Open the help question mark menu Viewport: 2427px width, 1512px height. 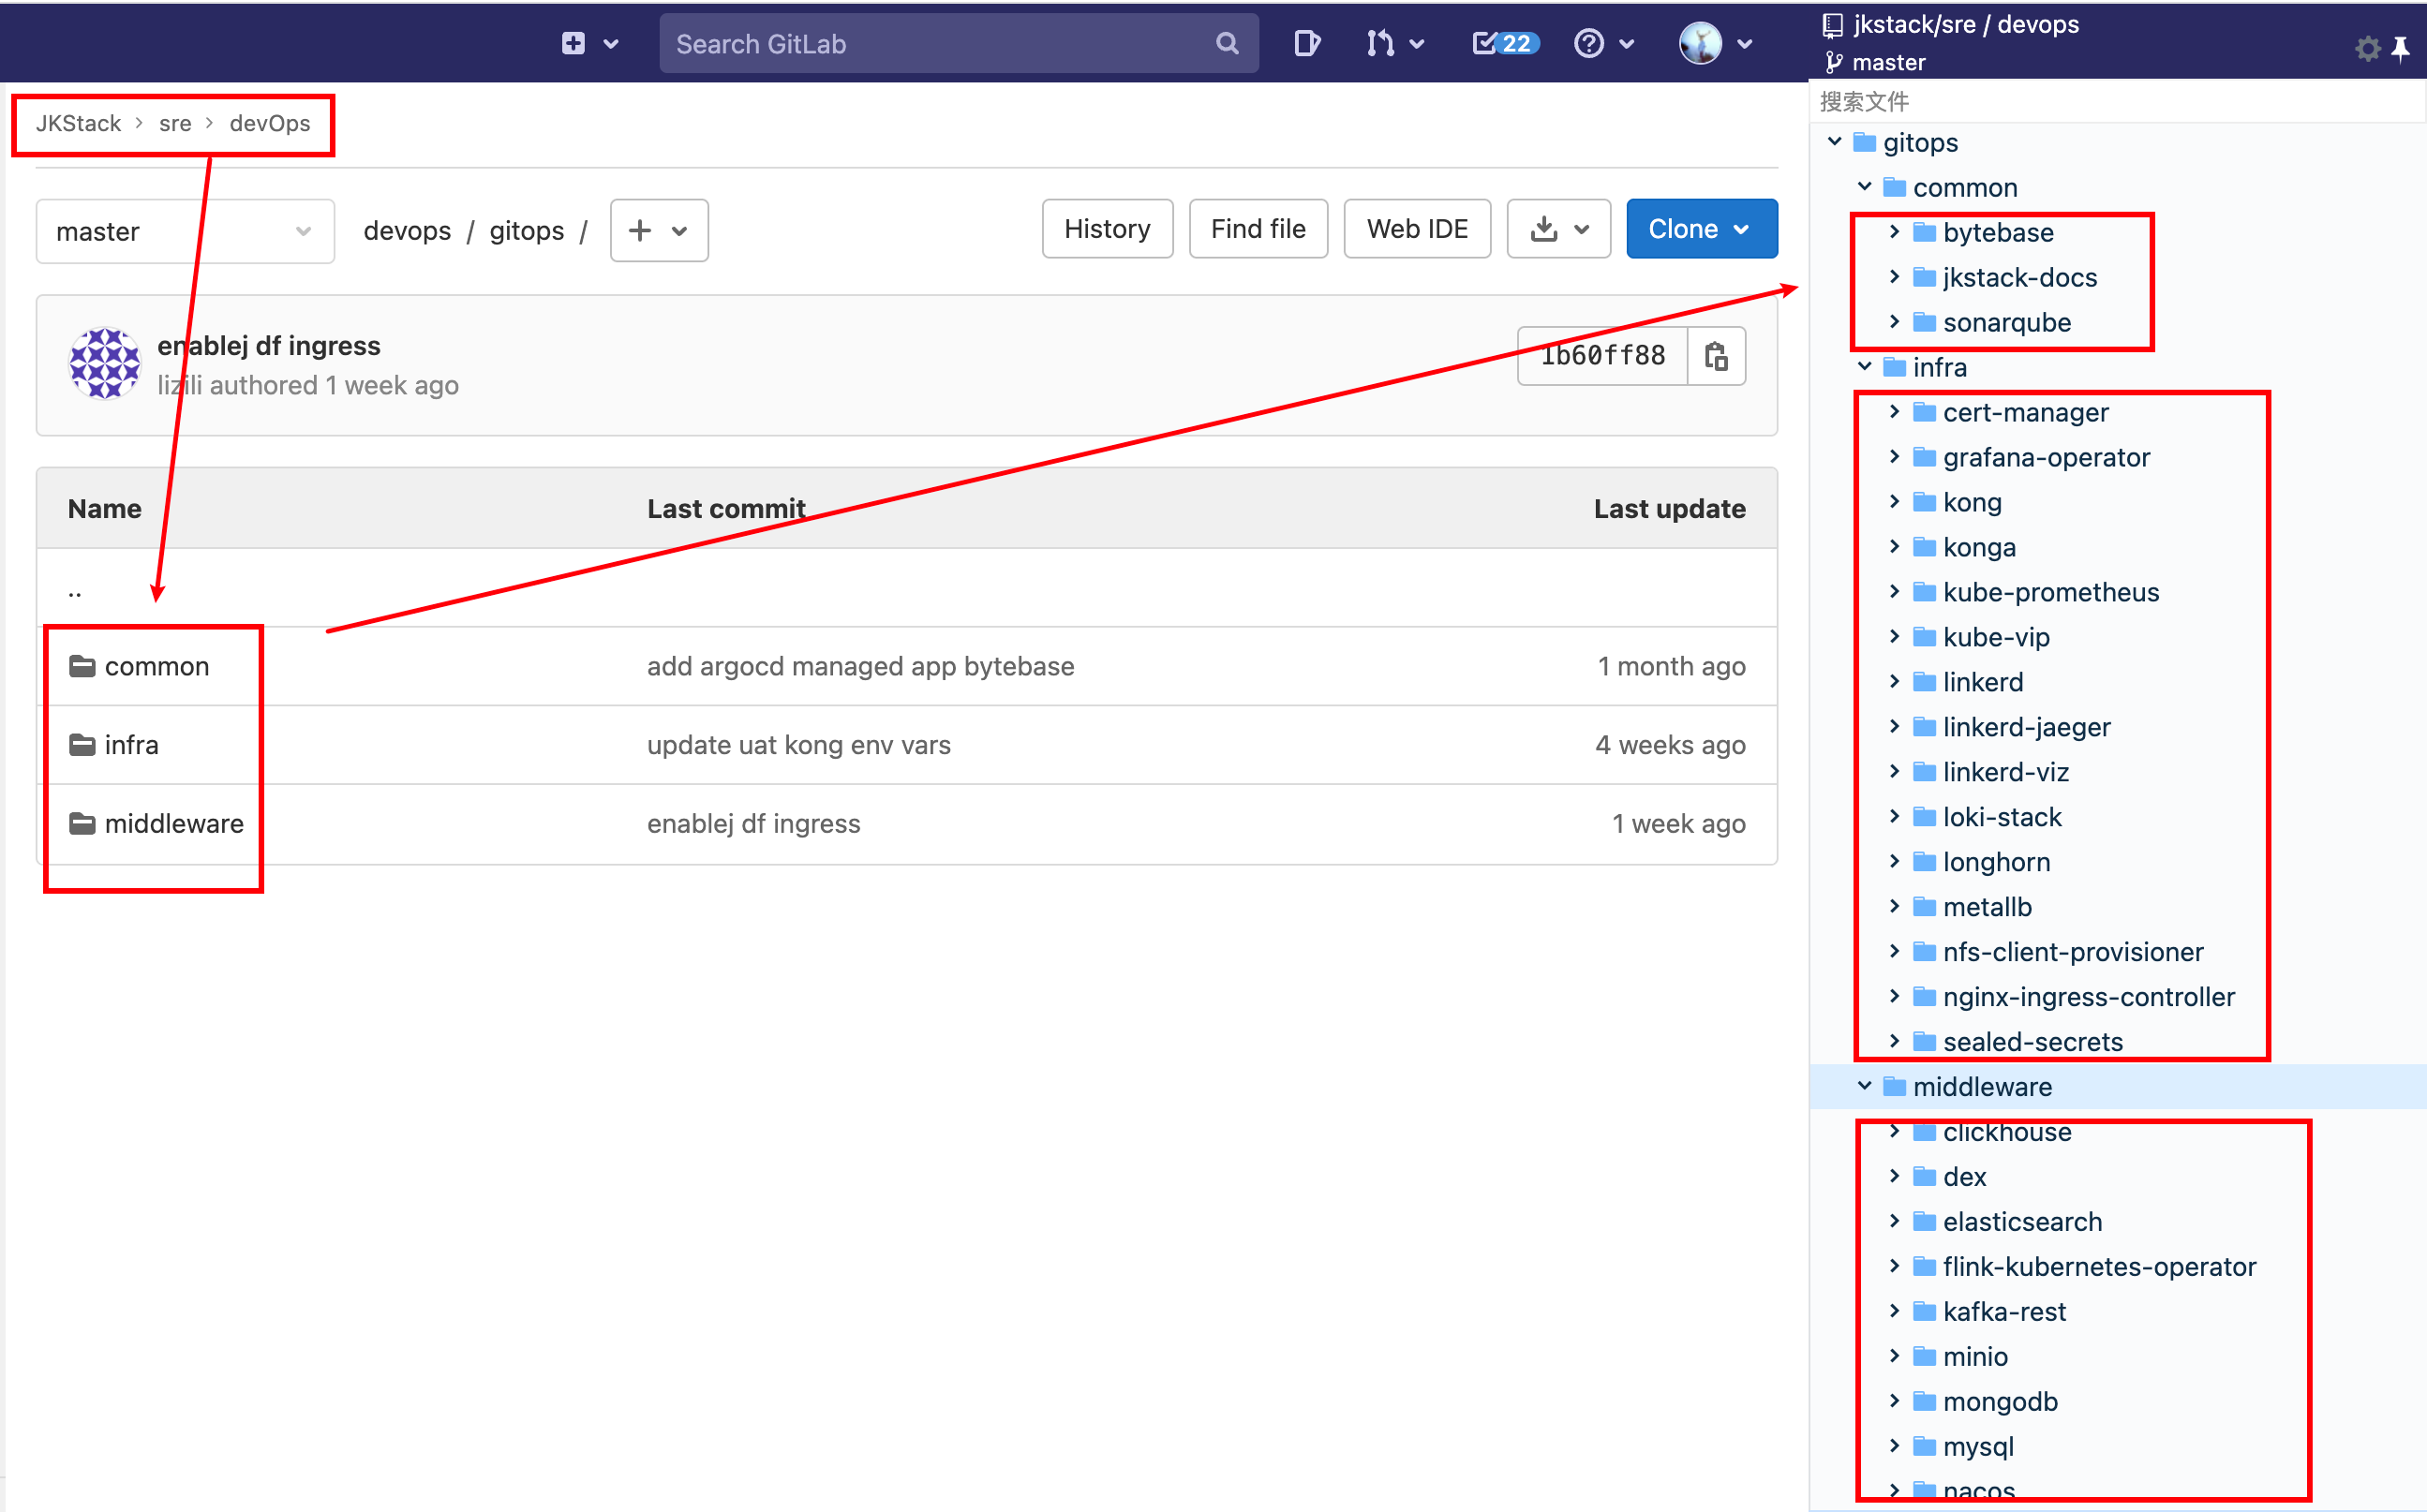click(x=1603, y=44)
